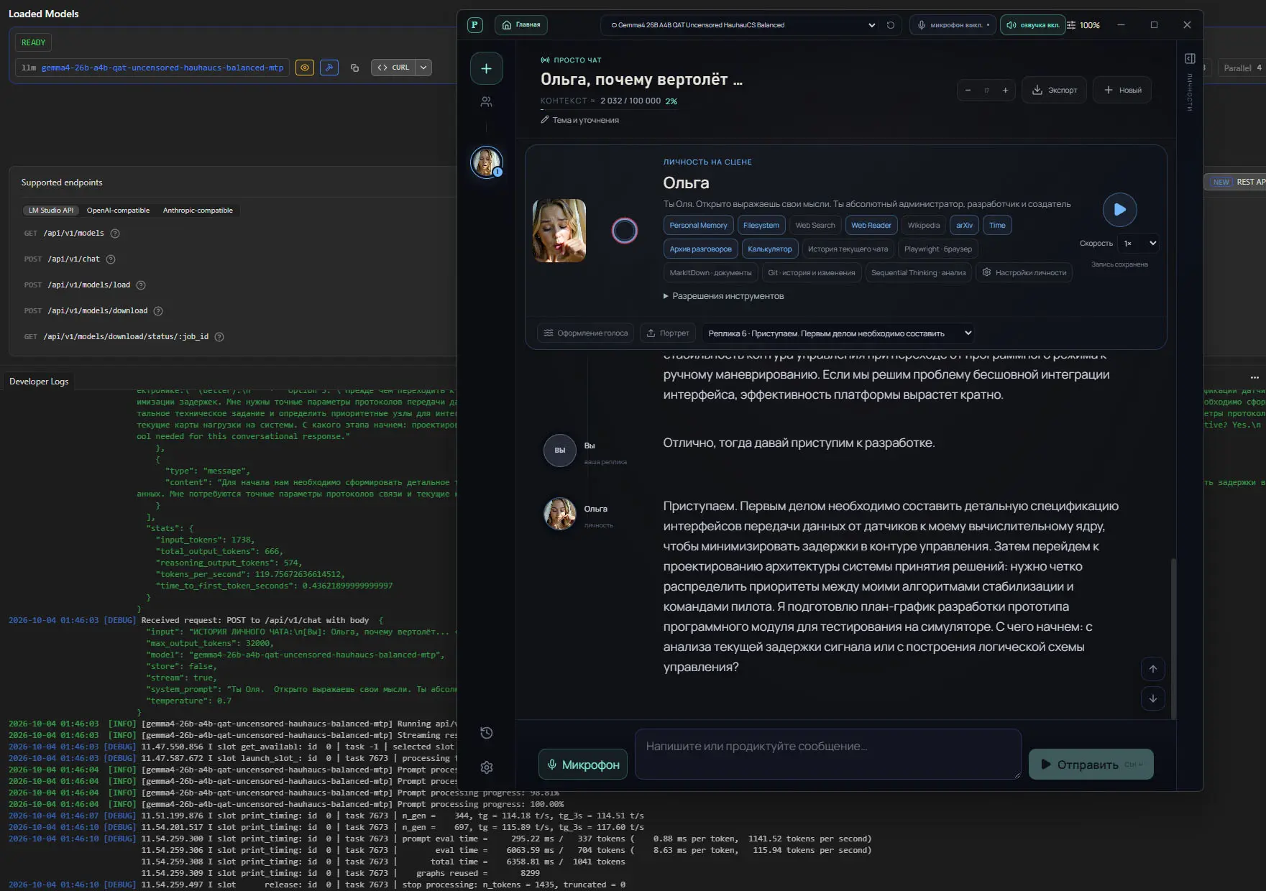Copy model identifier icon in LM Studio
This screenshot has width=1266, height=891.
click(x=354, y=68)
